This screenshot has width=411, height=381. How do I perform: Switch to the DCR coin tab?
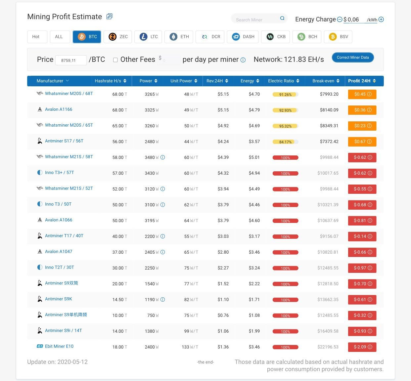click(210, 37)
